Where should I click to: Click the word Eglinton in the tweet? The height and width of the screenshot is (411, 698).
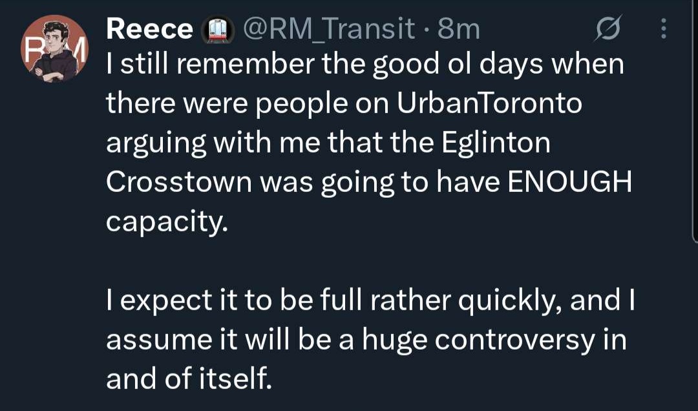(496, 143)
